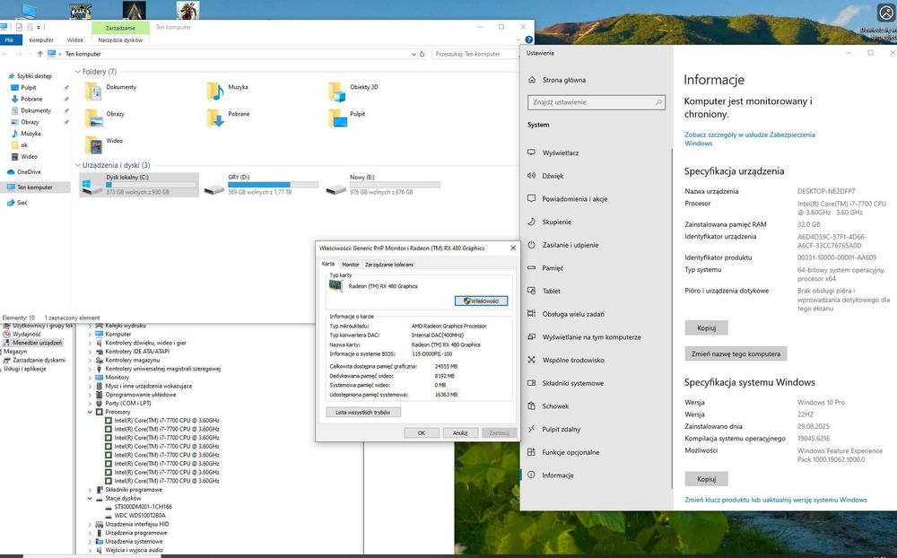Select Menedżer urządzeń in left tree
The height and width of the screenshot is (558, 897).
[32, 342]
